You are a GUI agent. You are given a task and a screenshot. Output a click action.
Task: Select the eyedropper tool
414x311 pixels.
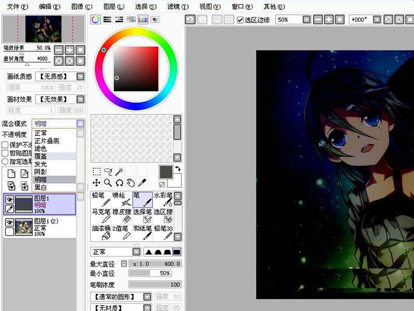pyautogui.click(x=142, y=182)
